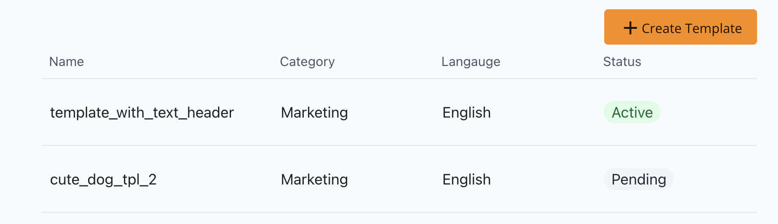Select the Name column header
This screenshot has height=224, width=778.
pyautogui.click(x=67, y=62)
